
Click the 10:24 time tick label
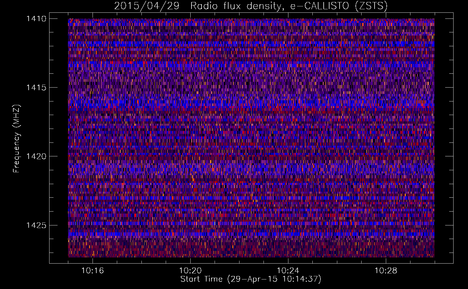288,271
